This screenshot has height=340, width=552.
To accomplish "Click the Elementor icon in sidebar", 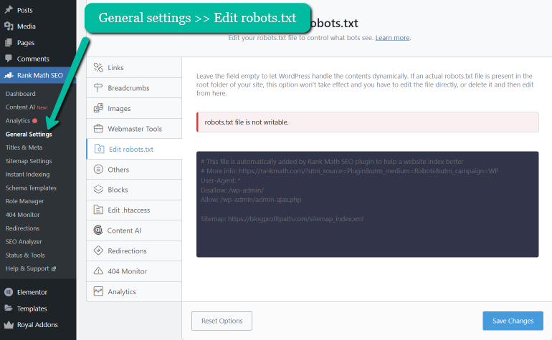I will coord(9,292).
